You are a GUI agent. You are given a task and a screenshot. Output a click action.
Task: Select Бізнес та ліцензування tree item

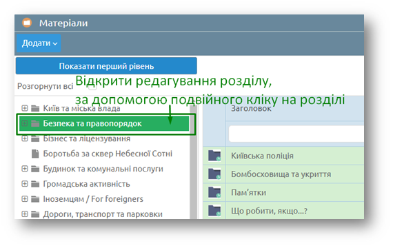[87, 138]
